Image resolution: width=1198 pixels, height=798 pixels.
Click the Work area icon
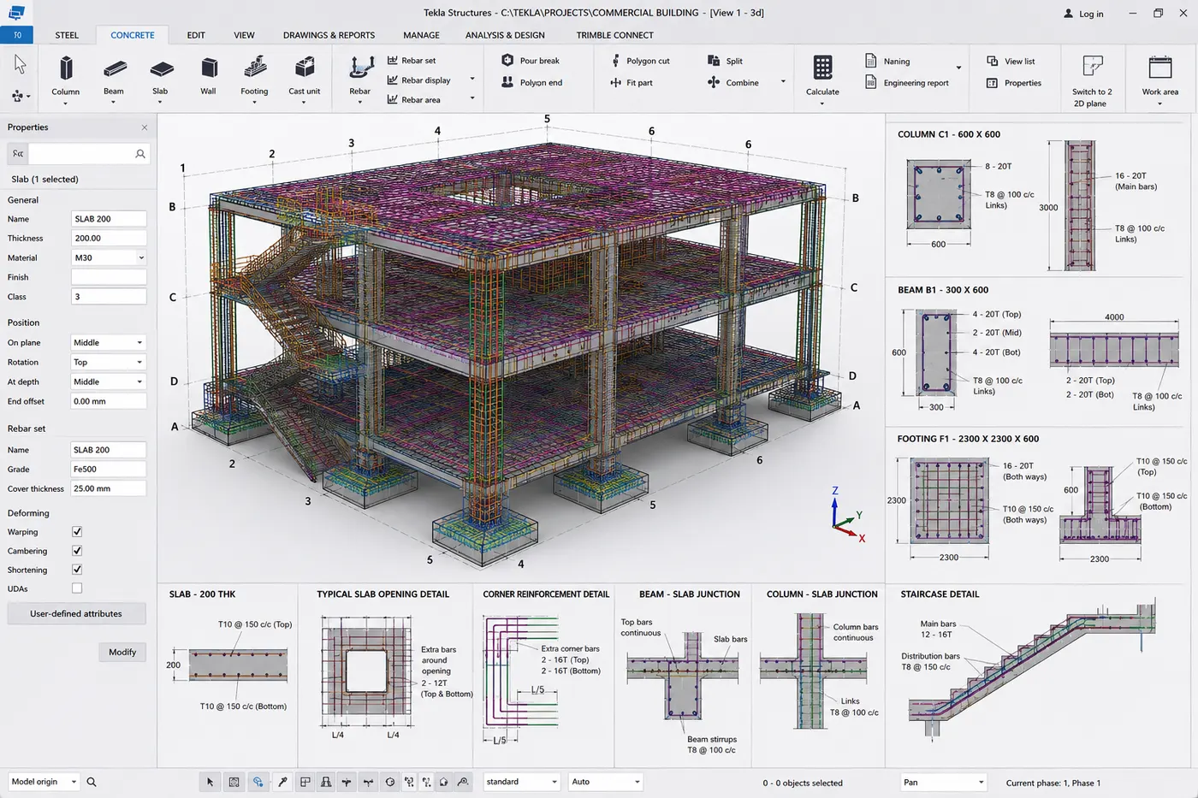tap(1160, 68)
